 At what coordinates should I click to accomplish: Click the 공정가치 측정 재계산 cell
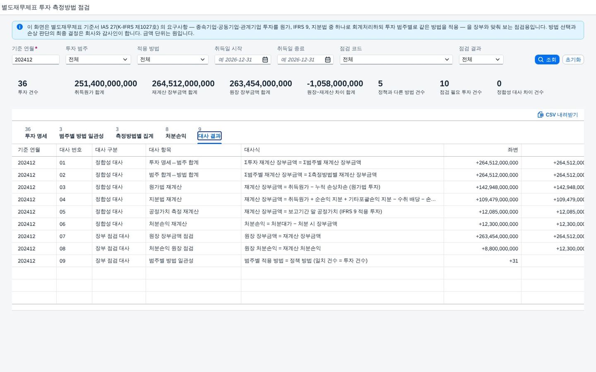click(193, 212)
